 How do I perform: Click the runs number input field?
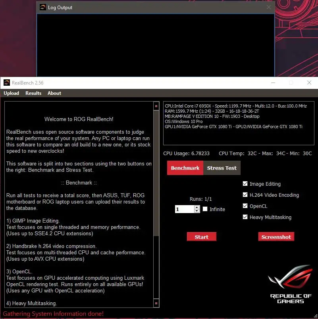pyautogui.click(x=185, y=209)
